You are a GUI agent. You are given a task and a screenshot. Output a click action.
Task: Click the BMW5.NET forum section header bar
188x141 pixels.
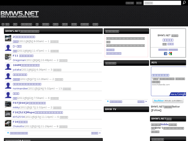pos(53,31)
